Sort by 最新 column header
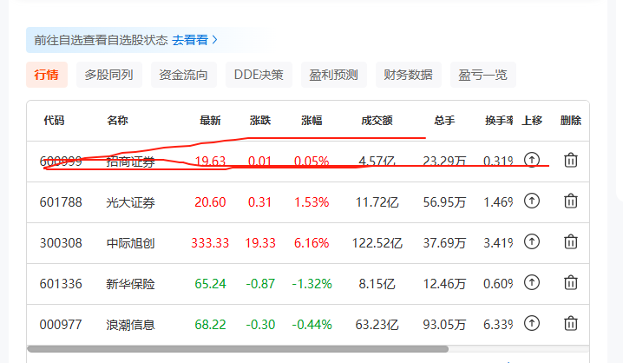This screenshot has height=363, width=623. (210, 121)
